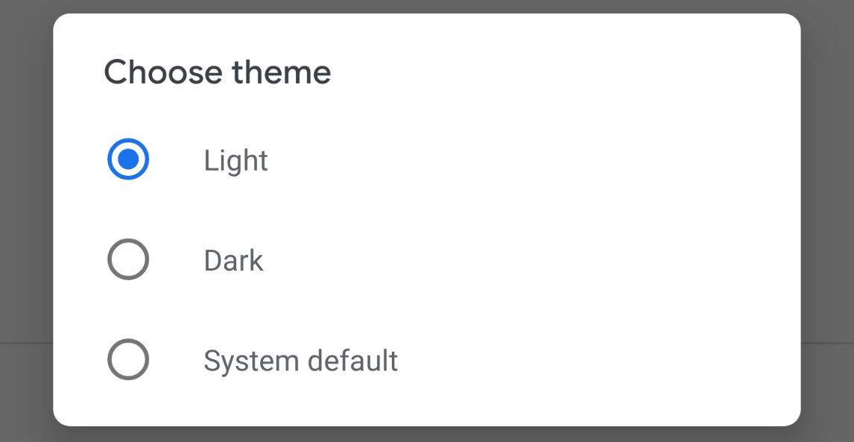
Task: Select the Light theme radio button
Action: coord(128,160)
